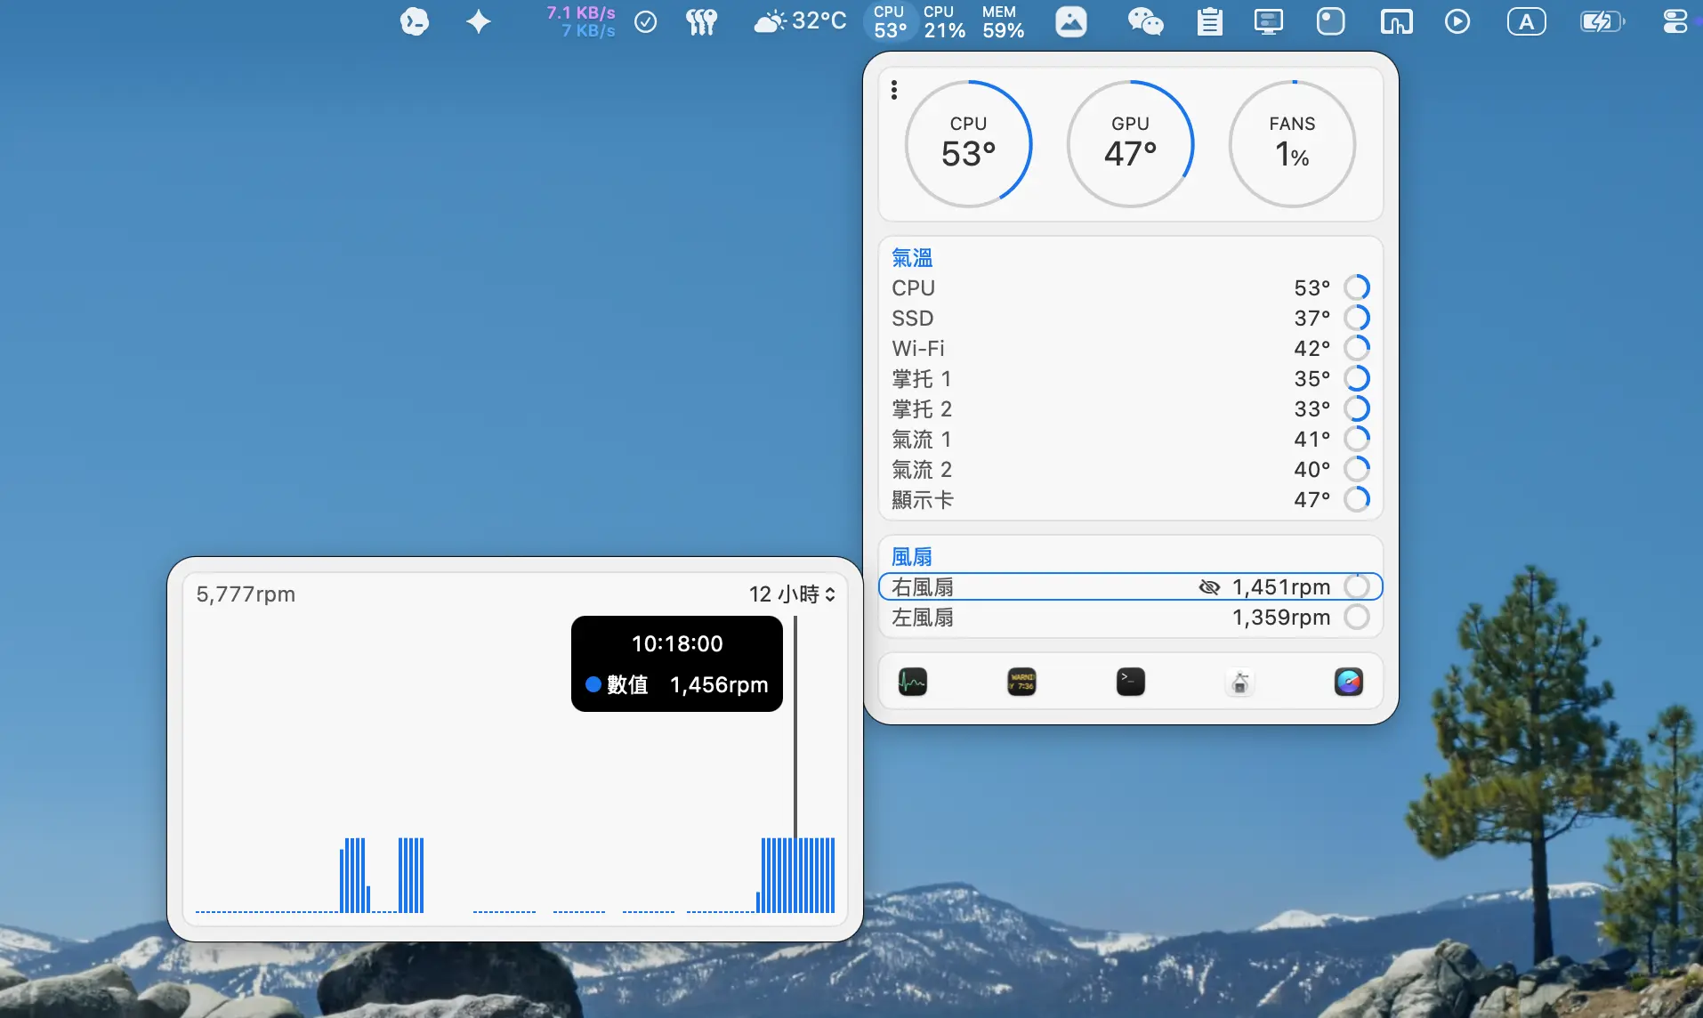The image size is (1703, 1018).
Task: Click the recent tall bars in fan graph
Action: pos(797,876)
